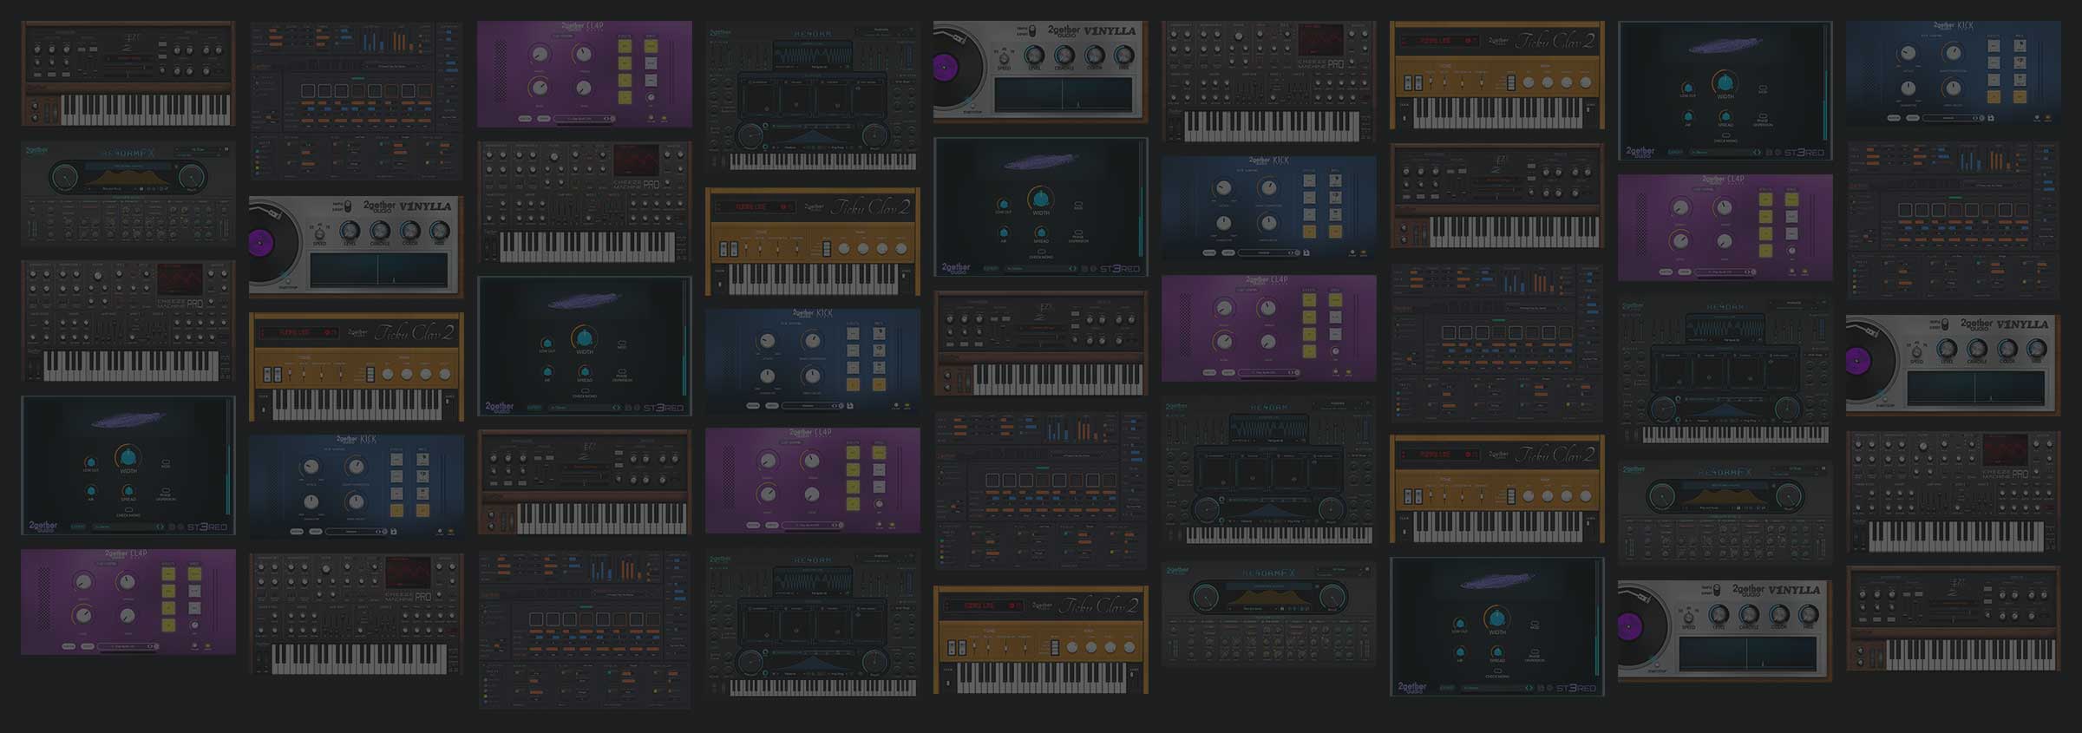Click first step pad on leftmost drum sequencer
2082x733 pixels.
pyautogui.click(x=308, y=91)
